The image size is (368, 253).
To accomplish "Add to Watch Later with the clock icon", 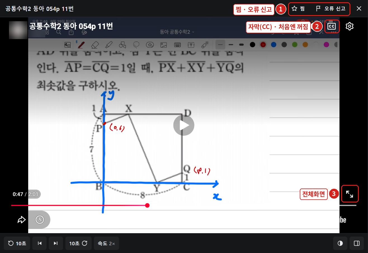I will [40, 220].
